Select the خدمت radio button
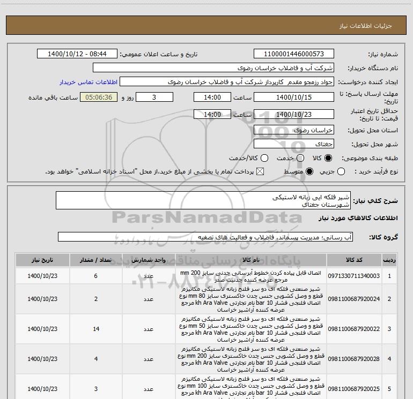Image resolution: width=413 pixels, height=399 pixels. pyautogui.click(x=300, y=158)
